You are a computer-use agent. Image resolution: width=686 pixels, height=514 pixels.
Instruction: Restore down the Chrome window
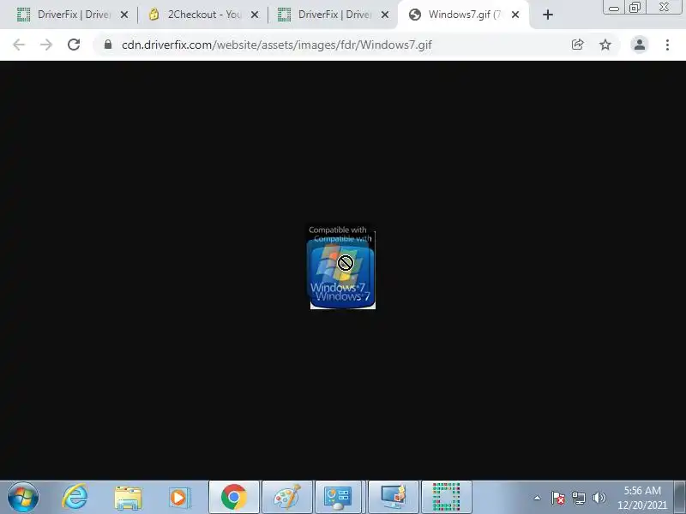(x=635, y=8)
